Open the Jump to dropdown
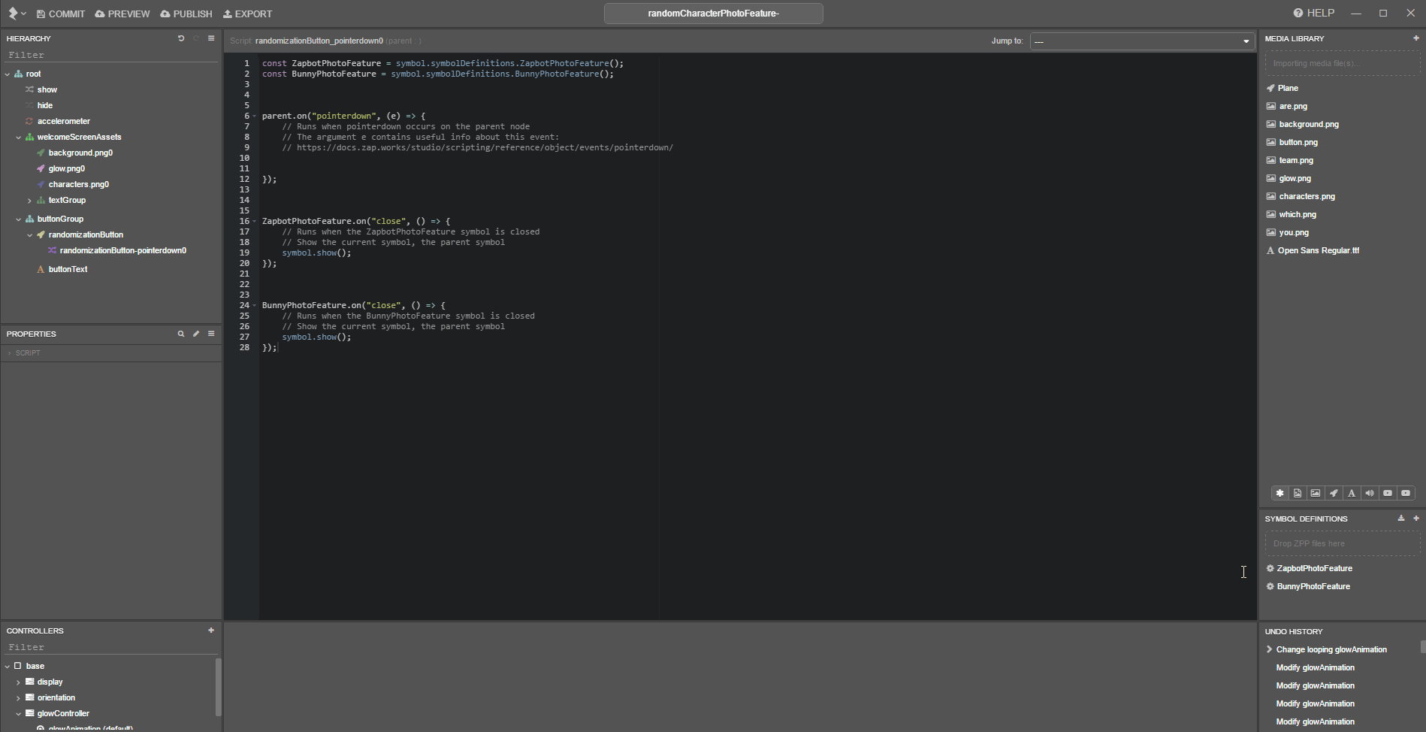Viewport: 1426px width, 732px height. click(1142, 41)
